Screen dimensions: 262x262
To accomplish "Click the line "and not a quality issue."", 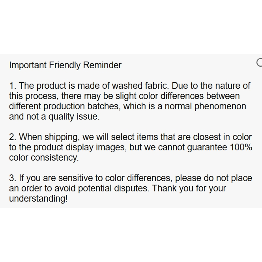I will 54,116.
